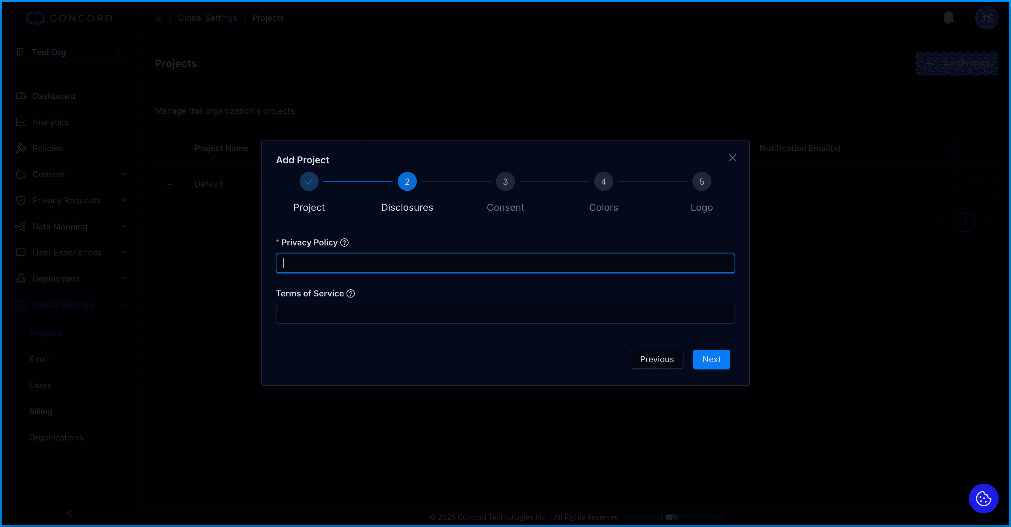This screenshot has width=1011, height=527.
Task: Click the Previous button
Action: click(x=656, y=359)
